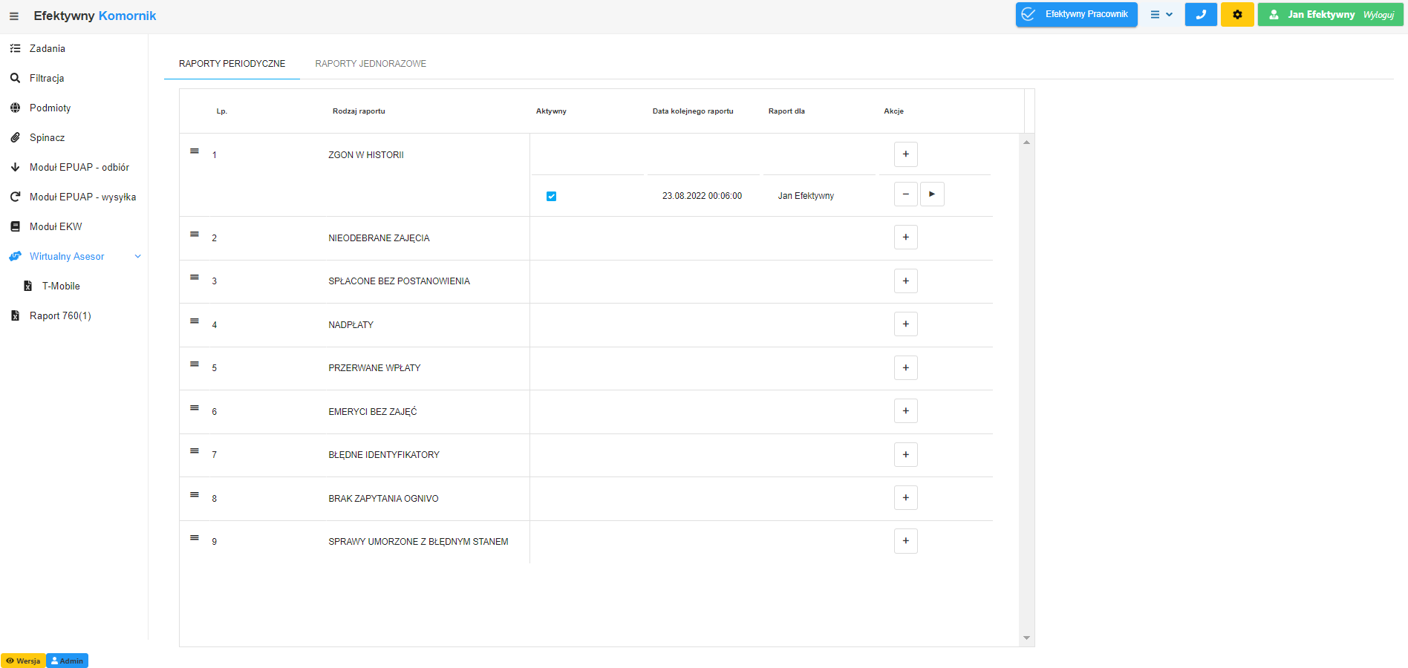Image resolution: width=1408 pixels, height=668 pixels.
Task: Open the hamburger menu next to Efektywny Komornik
Action: tap(14, 16)
